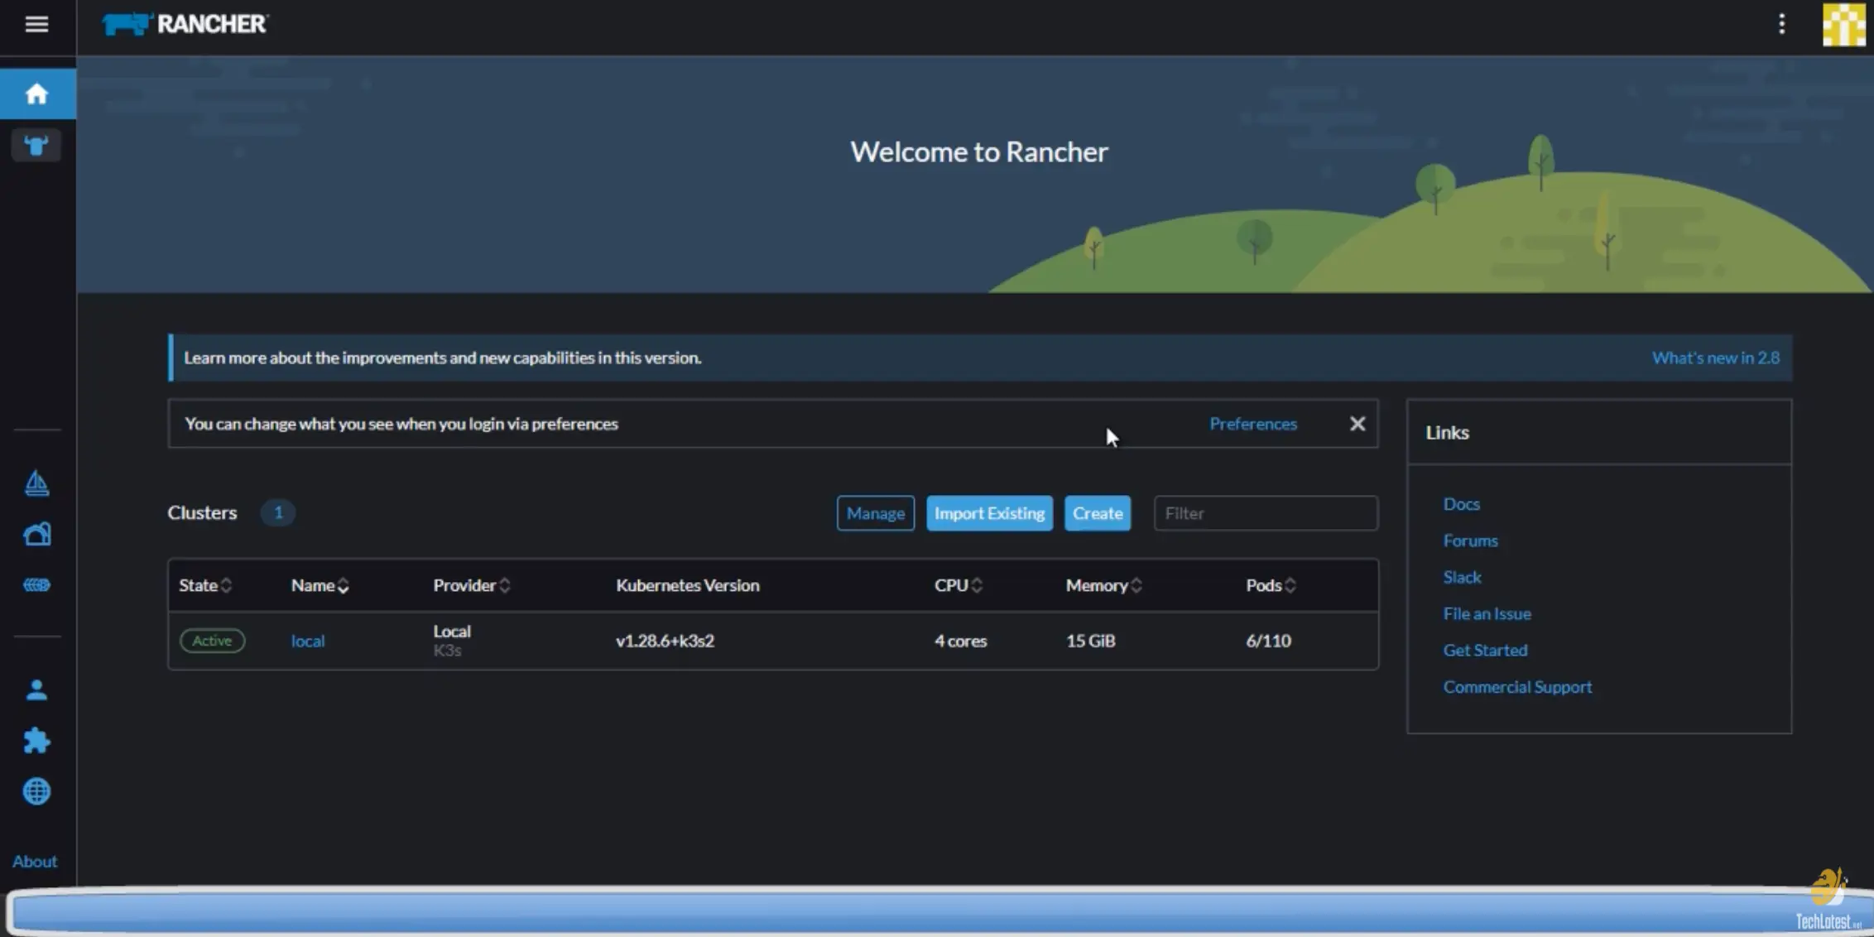1874x937 pixels.
Task: Open Cluster Management with the sailboat icon
Action: [37, 483]
